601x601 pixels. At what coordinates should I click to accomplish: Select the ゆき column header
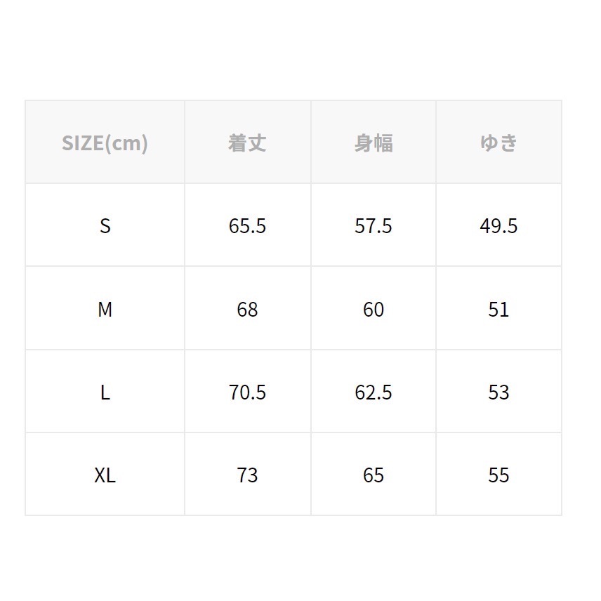coord(498,143)
